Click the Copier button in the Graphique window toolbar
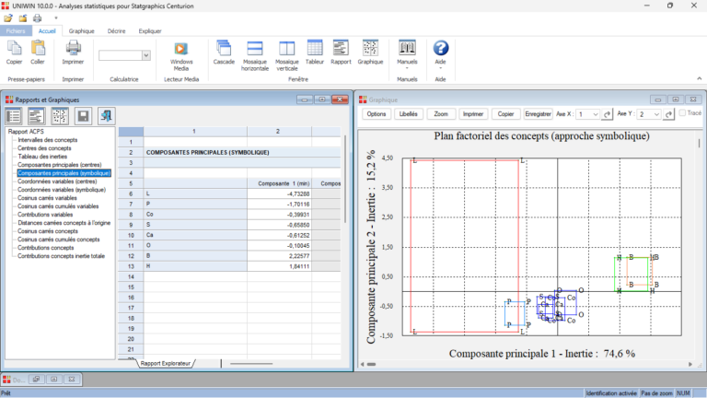This screenshot has height=398, width=707. coord(505,114)
